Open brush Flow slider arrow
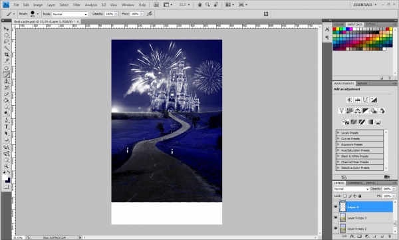 point(142,14)
